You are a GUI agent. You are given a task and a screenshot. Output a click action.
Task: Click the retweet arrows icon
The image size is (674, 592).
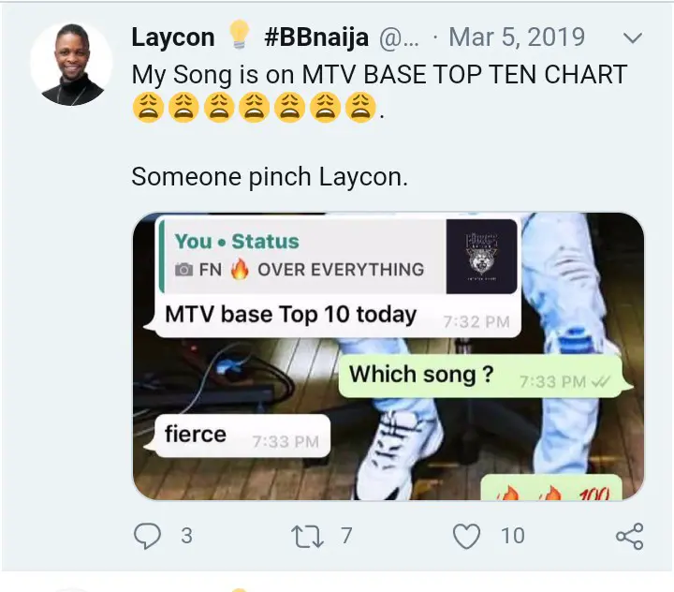tap(307, 536)
